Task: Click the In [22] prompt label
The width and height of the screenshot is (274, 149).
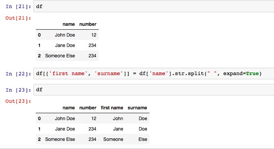Action: [x=18, y=74]
